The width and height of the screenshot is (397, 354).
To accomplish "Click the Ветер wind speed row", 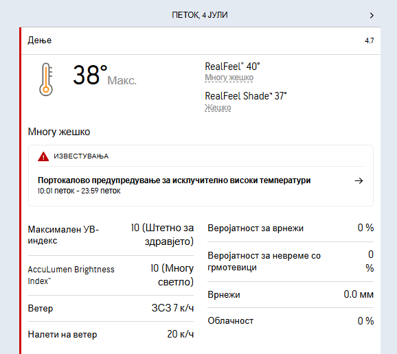I will pyautogui.click(x=111, y=308).
